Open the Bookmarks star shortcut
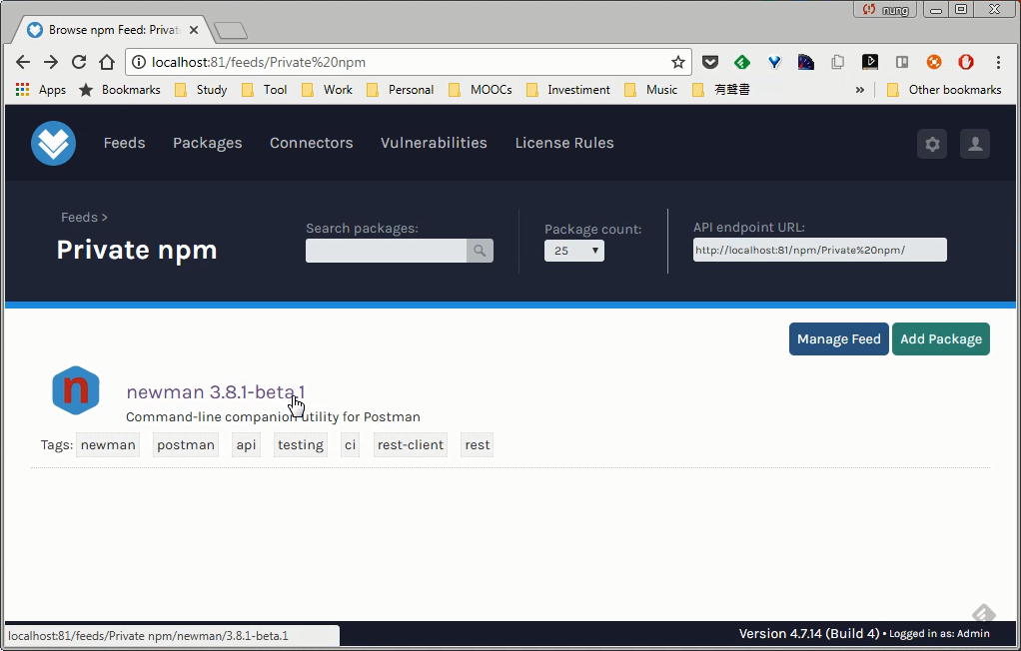Viewport: 1021px width, 651px height. [120, 90]
